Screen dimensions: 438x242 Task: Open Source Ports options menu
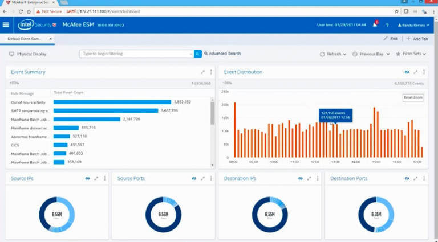tap(211, 178)
